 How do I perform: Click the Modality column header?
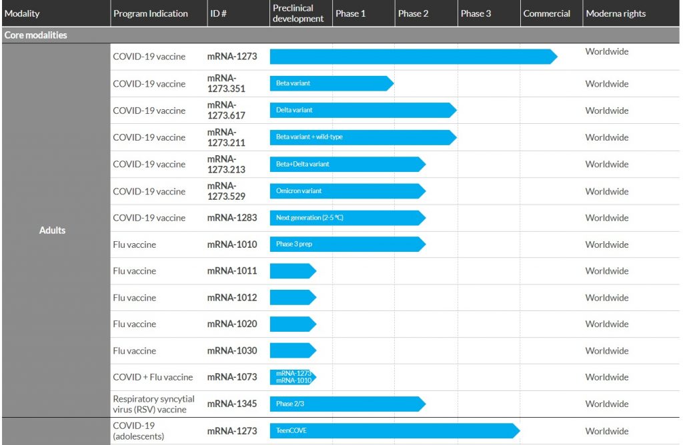coord(56,13)
